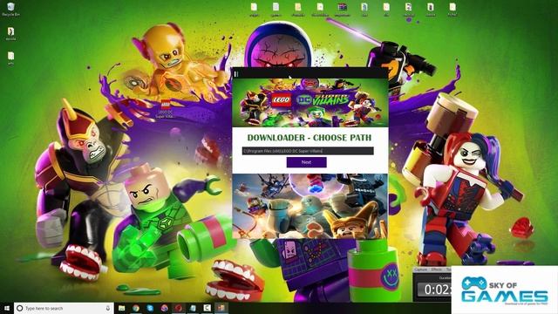
Task: Click the gameplay screenshot below Next button
Action: pos(310,206)
